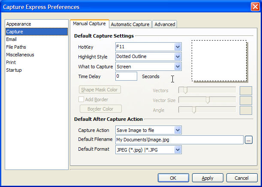The height and width of the screenshot is (187, 262).
Task: Expand the Default Format dropdown arrow
Action: pos(178,150)
